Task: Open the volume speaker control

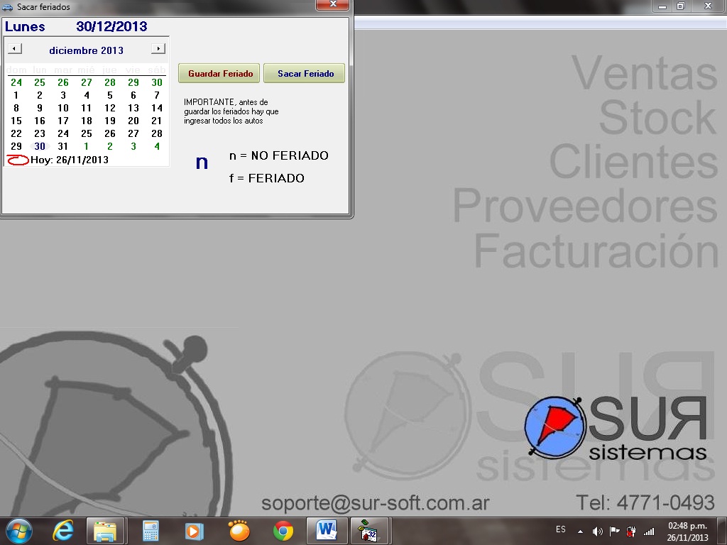Action: coord(598,532)
